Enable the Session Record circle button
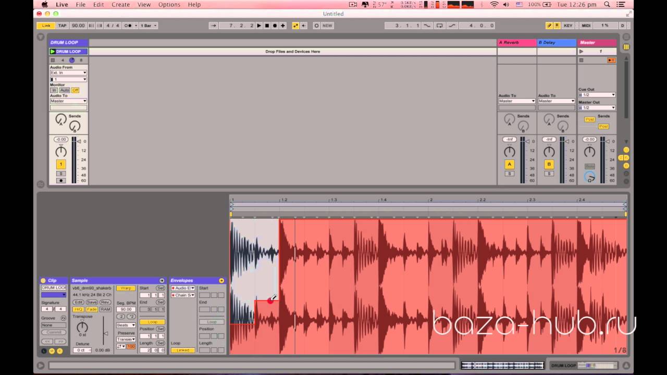Screen dimensions: 667x375 click(x=316, y=26)
